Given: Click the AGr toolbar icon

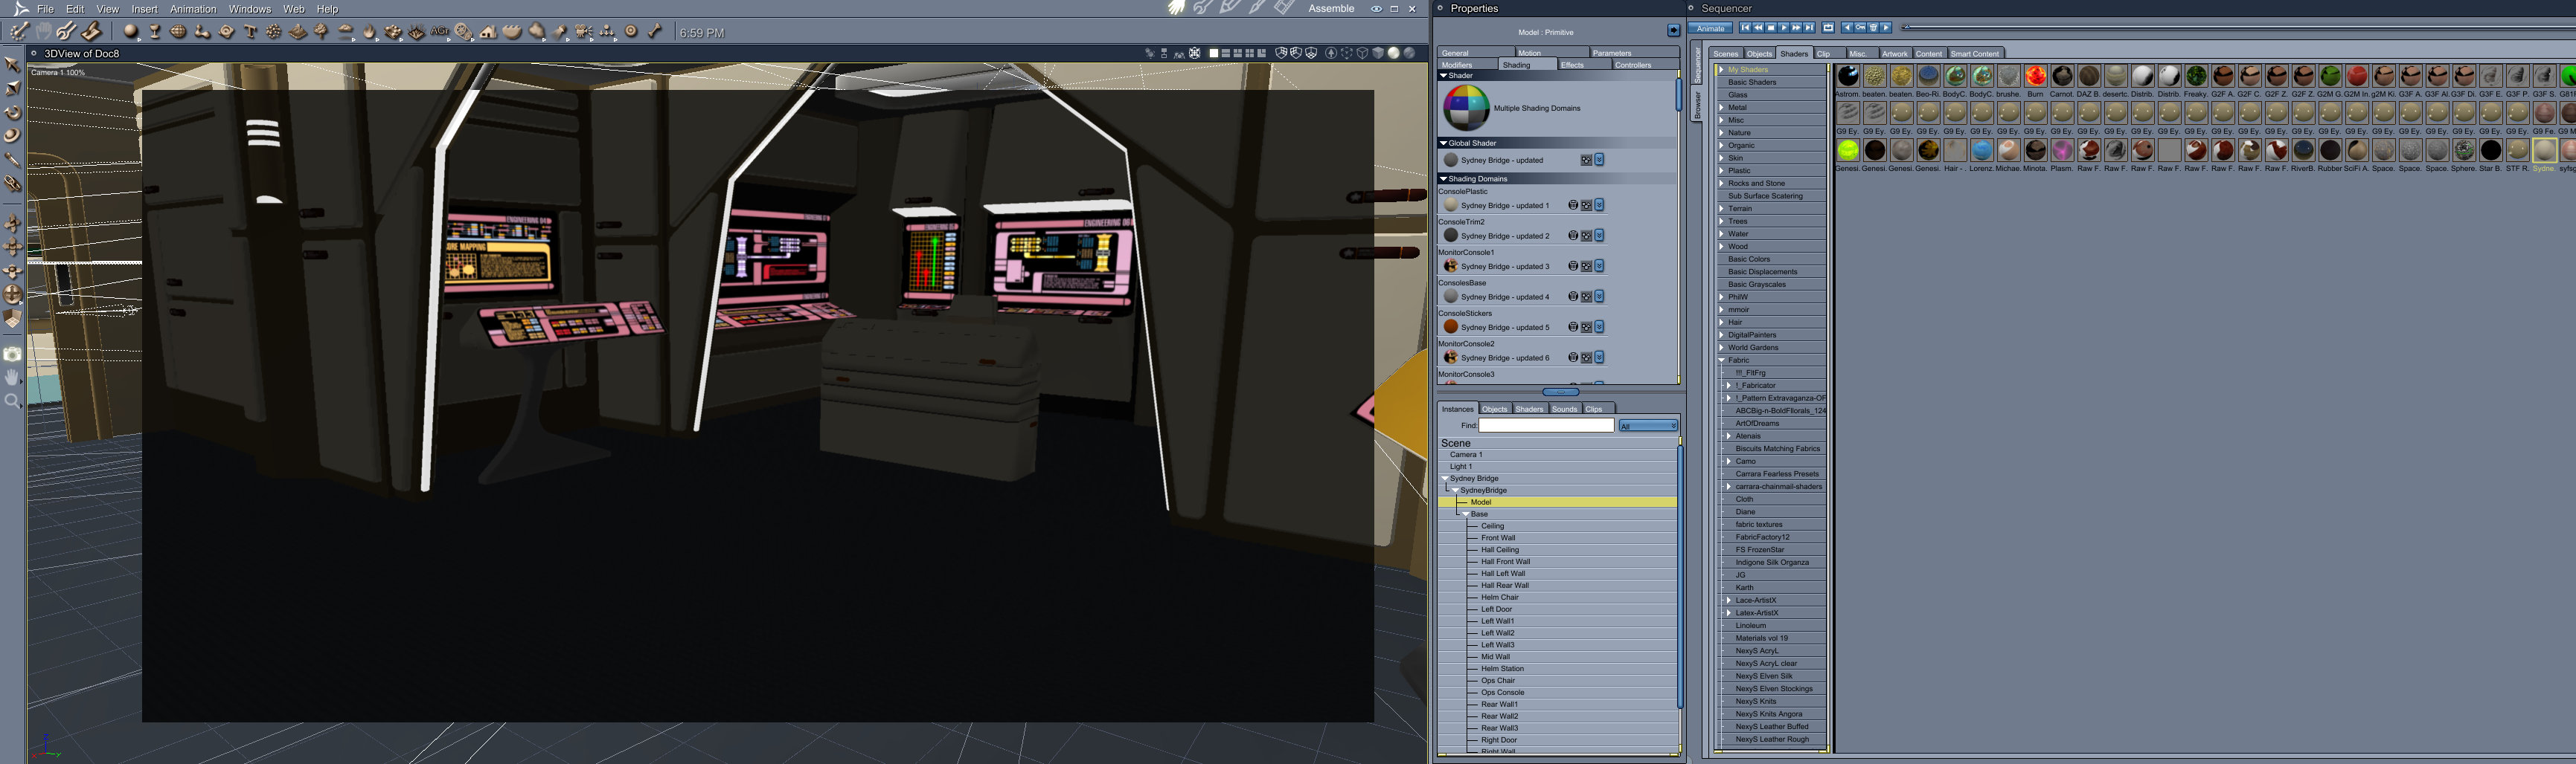Looking at the screenshot, I should pos(440,32).
